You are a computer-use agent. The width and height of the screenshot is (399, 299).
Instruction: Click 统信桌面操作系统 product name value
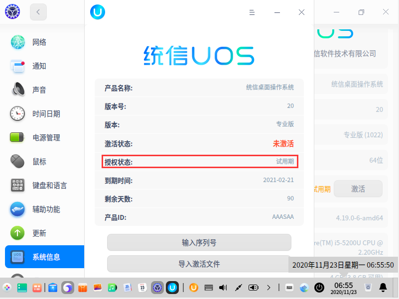click(x=270, y=87)
